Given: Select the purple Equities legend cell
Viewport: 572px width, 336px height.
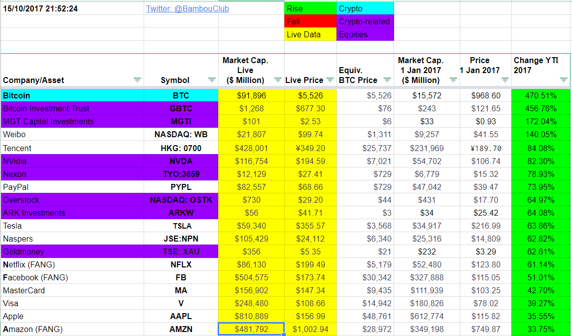Looking at the screenshot, I should pyautogui.click(x=365, y=34).
